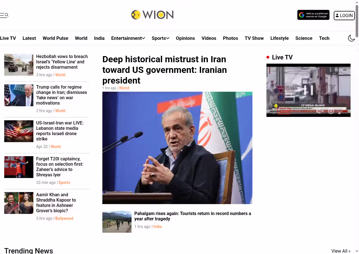Open the Opinions nav item

tap(185, 38)
